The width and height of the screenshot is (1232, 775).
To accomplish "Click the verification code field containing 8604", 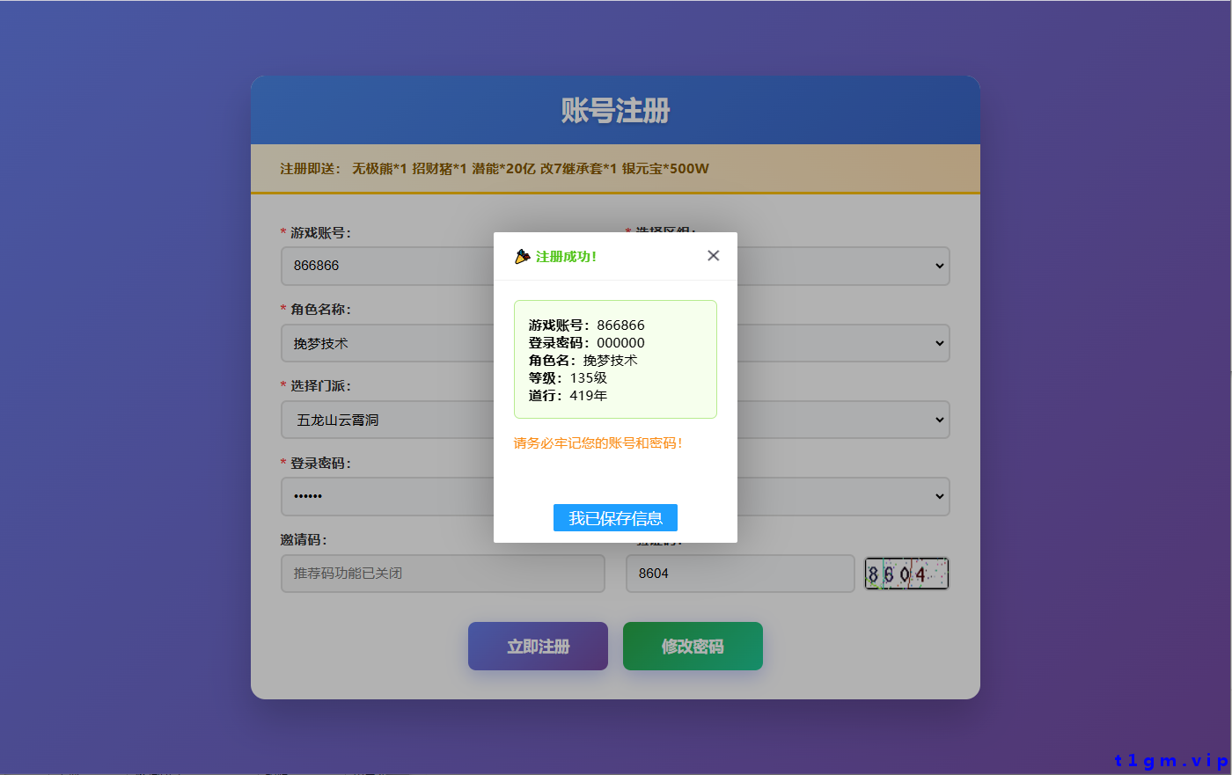I will click(x=740, y=573).
